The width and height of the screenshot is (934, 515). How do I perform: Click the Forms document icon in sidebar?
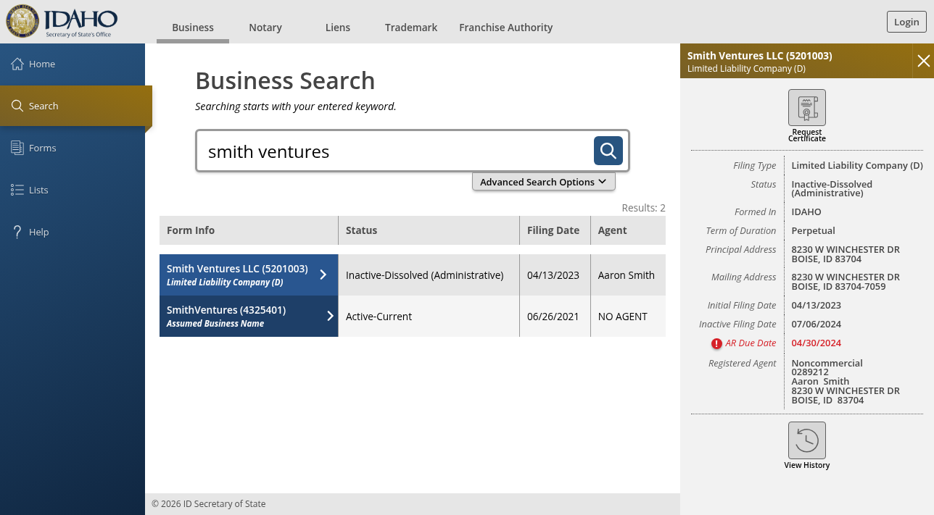tap(17, 148)
